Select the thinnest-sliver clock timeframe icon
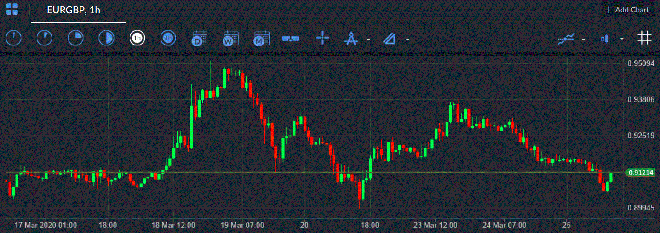This screenshot has height=233, width=660. click(x=14, y=38)
